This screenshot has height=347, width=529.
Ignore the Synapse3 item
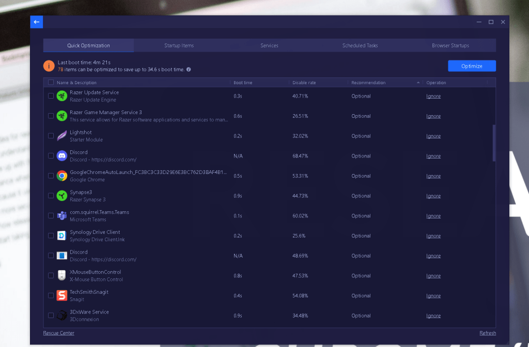pos(433,196)
